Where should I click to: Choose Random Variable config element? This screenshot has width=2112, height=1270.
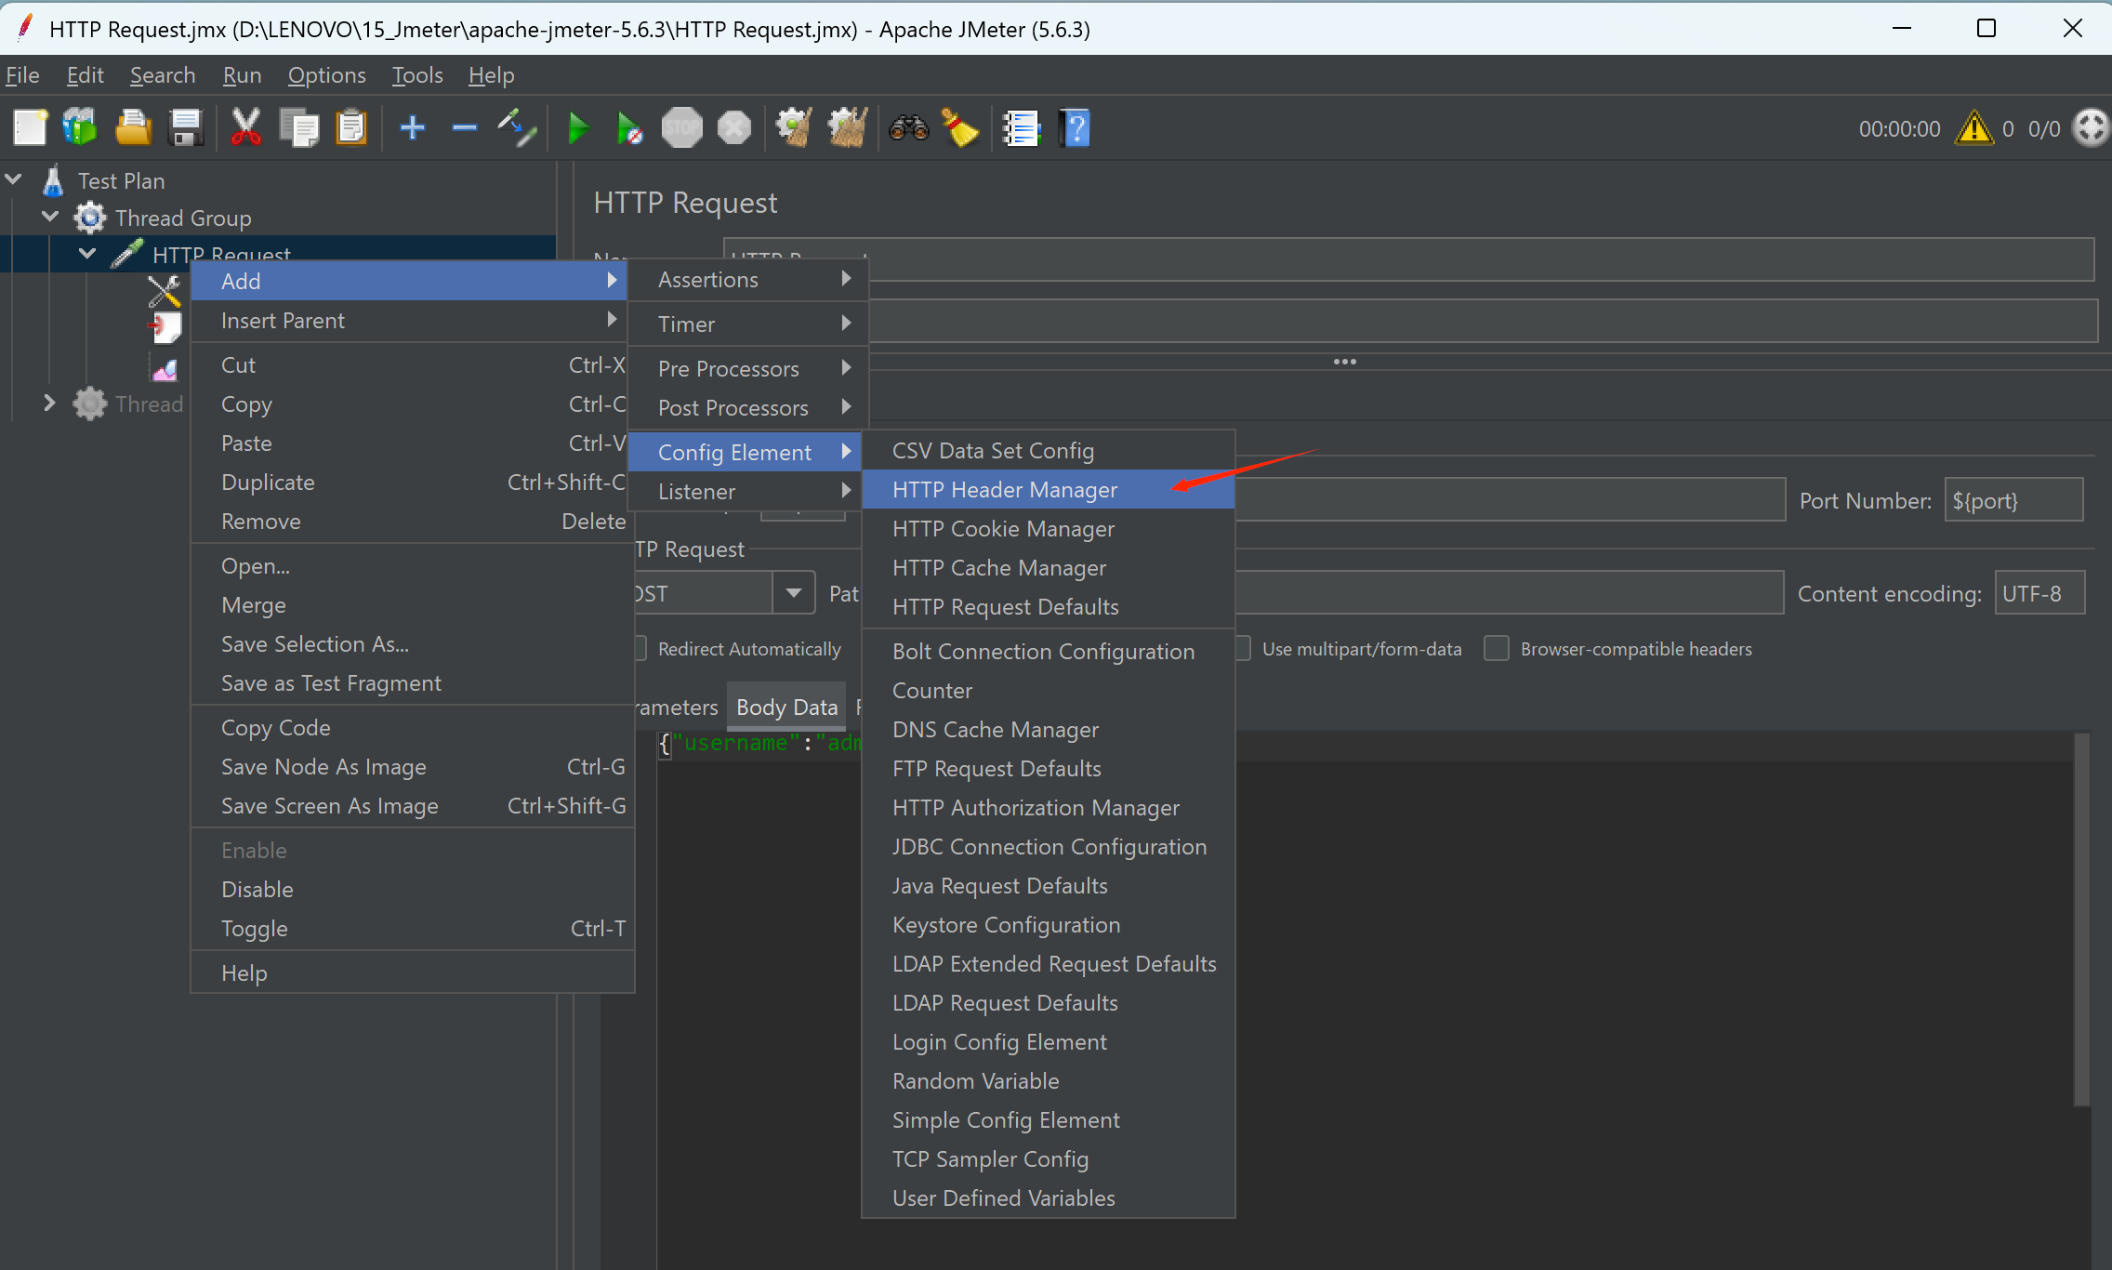(x=1049, y=1081)
